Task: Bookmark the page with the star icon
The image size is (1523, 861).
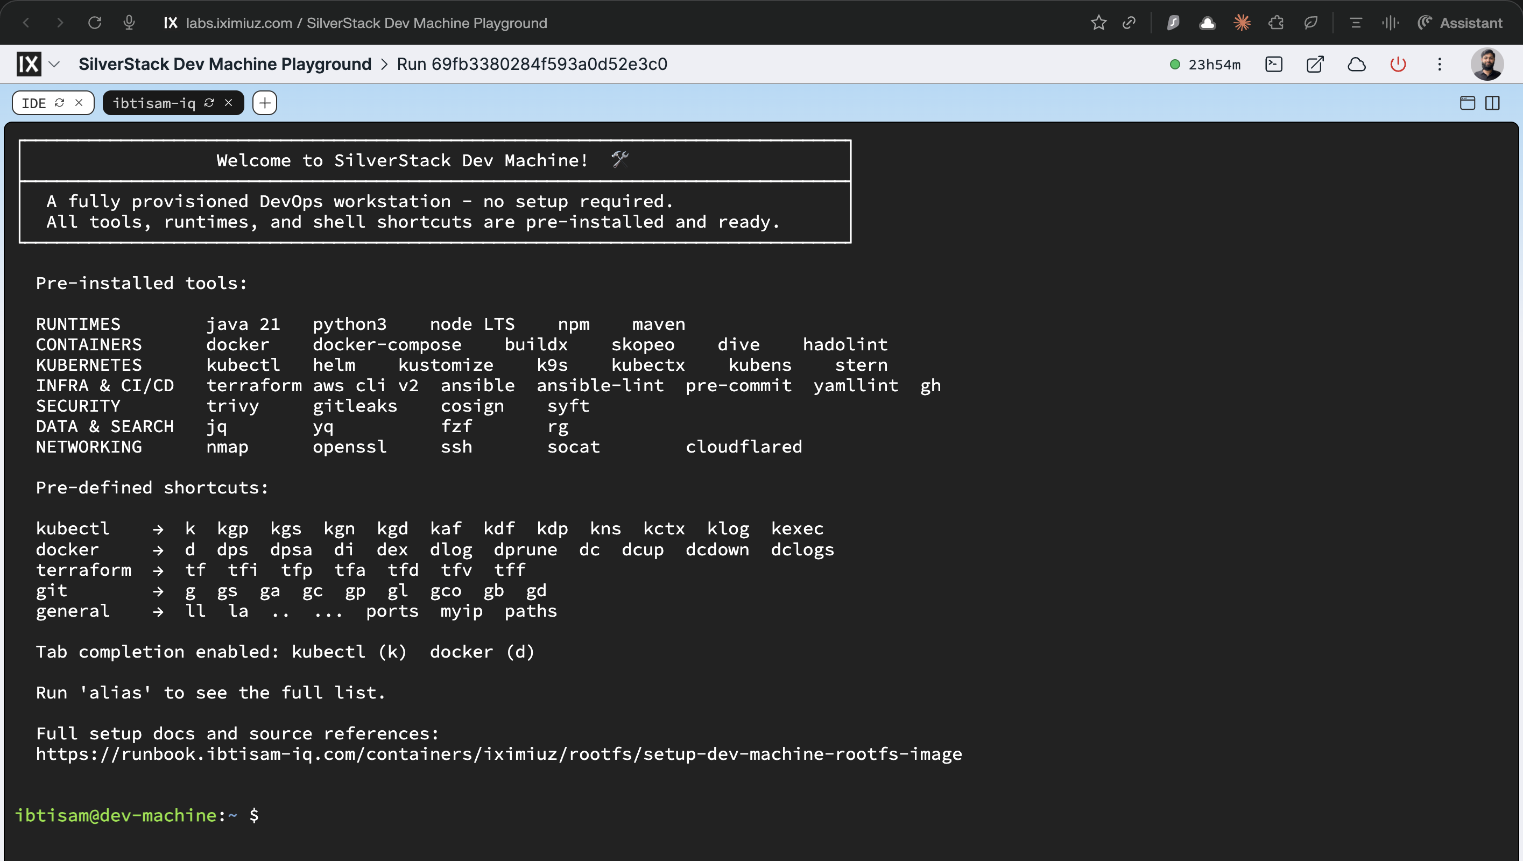Action: coord(1098,23)
